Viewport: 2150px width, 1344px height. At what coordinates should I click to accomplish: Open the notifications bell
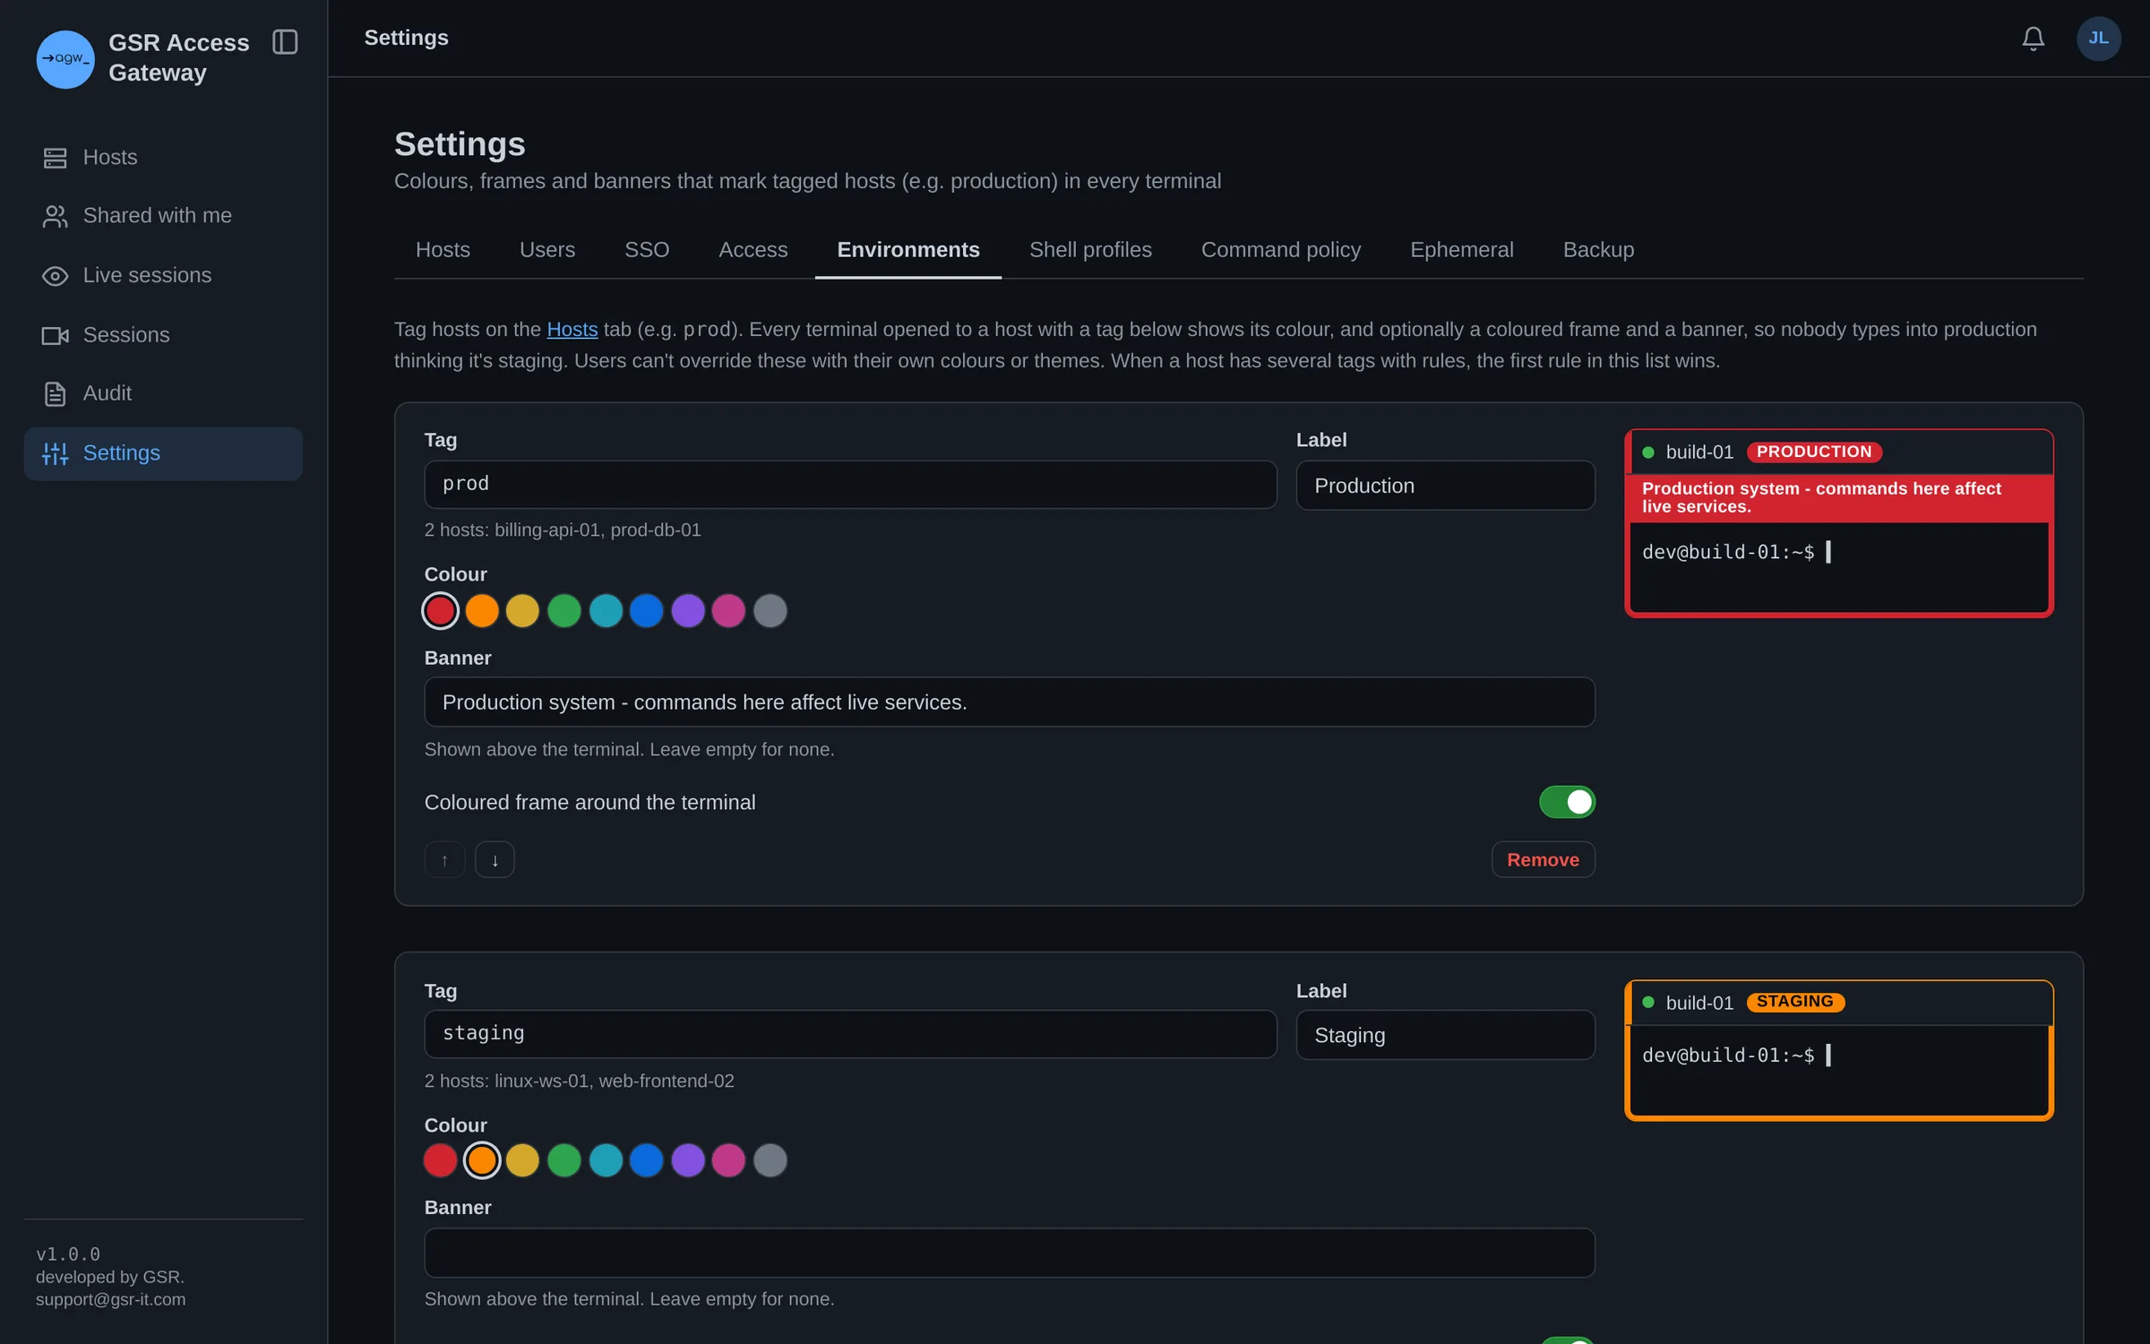click(x=2033, y=39)
